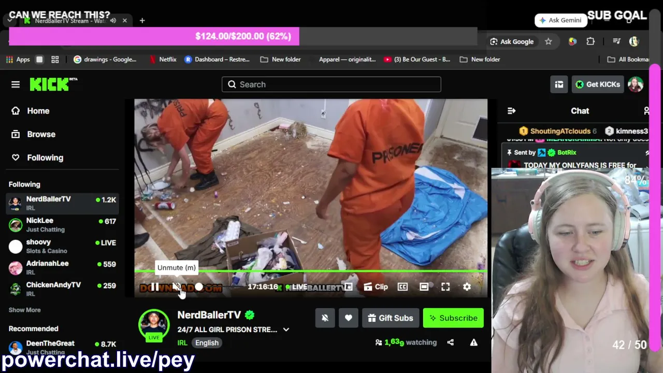Pause the live stream video

point(155,287)
